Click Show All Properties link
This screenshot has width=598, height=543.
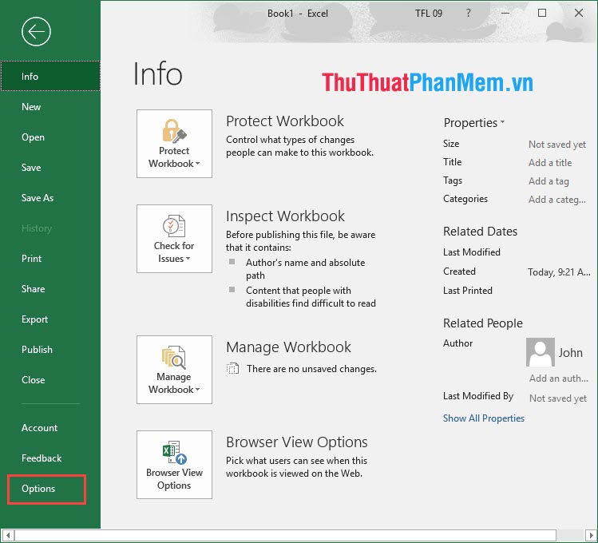click(x=484, y=418)
